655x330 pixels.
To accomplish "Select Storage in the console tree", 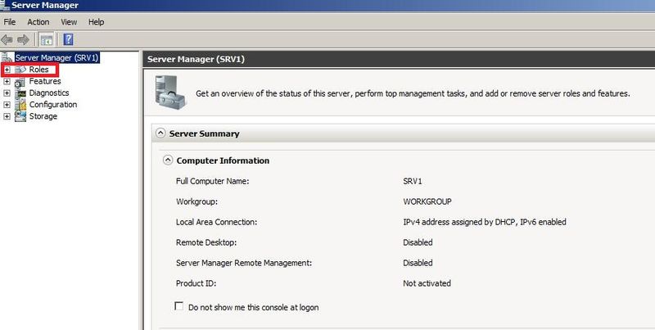I will (x=43, y=116).
